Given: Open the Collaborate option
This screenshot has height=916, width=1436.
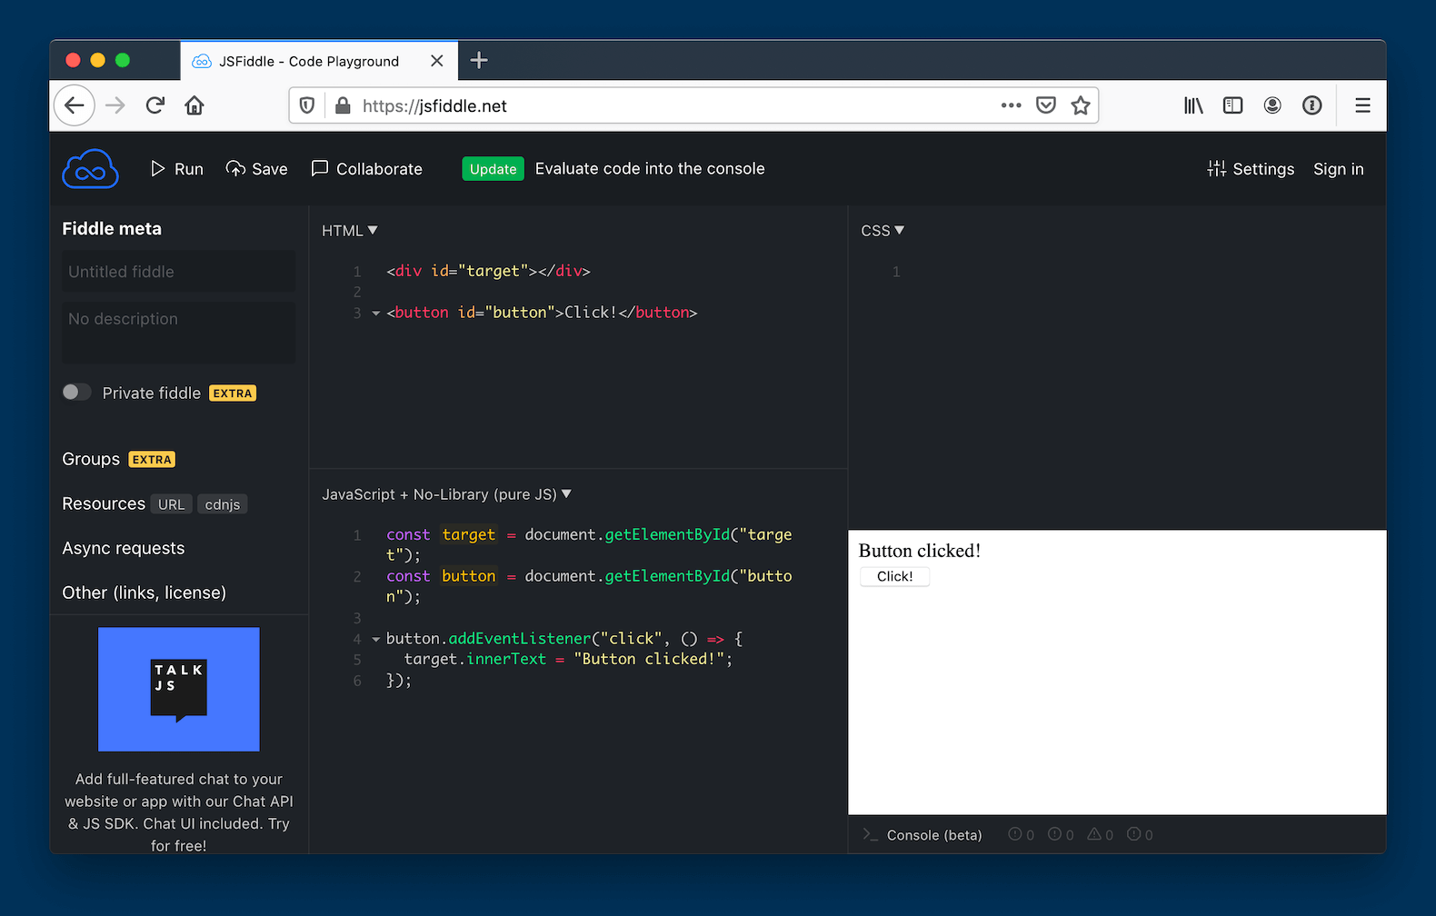Looking at the screenshot, I should (x=367, y=169).
